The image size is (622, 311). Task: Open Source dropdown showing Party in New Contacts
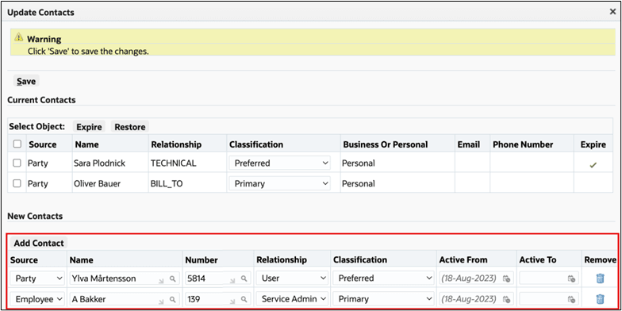point(37,278)
